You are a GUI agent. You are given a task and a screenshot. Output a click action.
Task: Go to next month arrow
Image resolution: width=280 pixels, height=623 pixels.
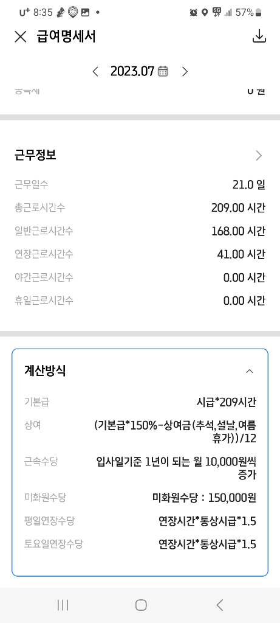[x=185, y=72]
